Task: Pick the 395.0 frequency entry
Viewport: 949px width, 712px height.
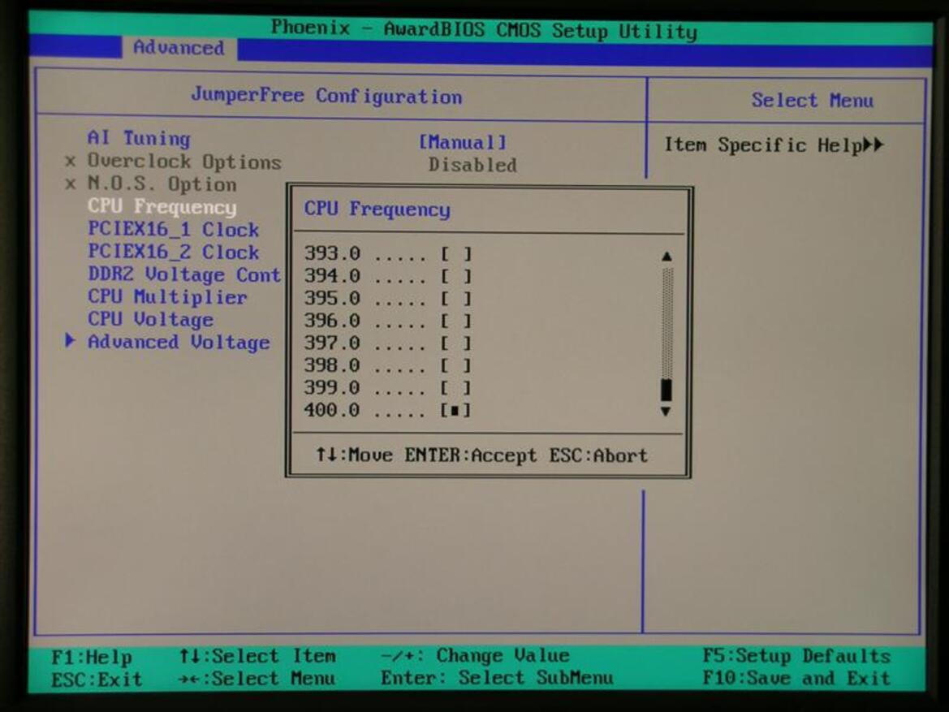Action: pos(387,299)
